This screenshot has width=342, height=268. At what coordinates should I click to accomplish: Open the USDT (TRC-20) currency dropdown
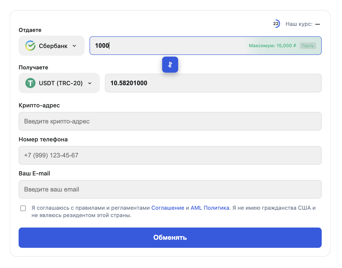[59, 83]
